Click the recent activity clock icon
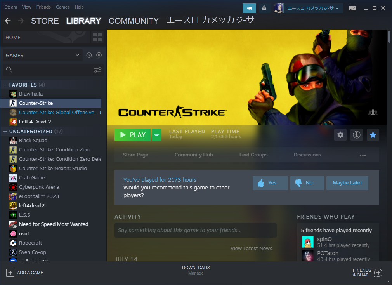392x285 pixels. [89, 55]
